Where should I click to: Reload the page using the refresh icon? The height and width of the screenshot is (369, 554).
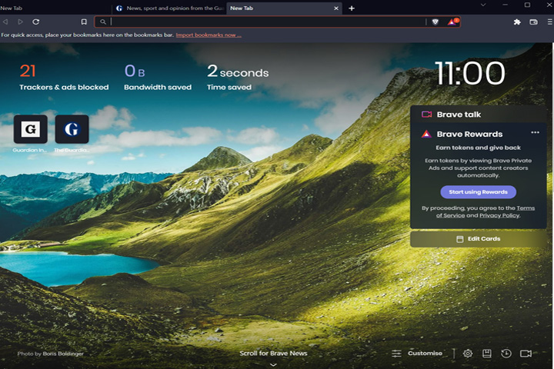tap(35, 22)
